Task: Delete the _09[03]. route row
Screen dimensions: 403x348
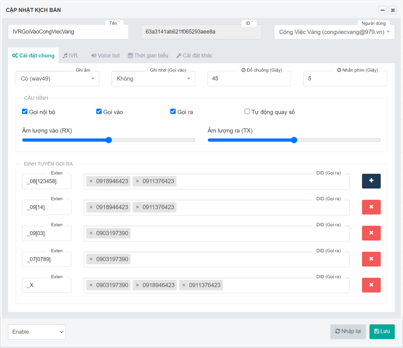Action: [x=371, y=233]
